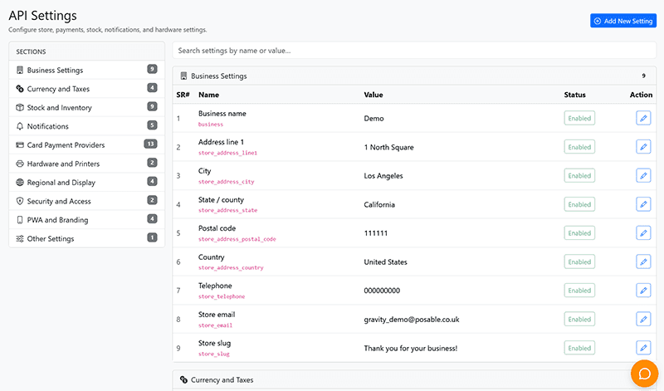Click the Business Settings building icon in sidebar
This screenshot has height=391, width=664.
point(20,70)
